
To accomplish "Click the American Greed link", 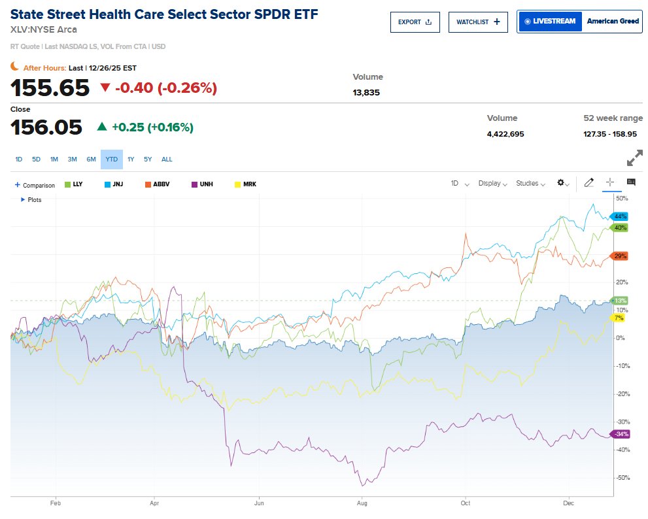I will (x=613, y=22).
